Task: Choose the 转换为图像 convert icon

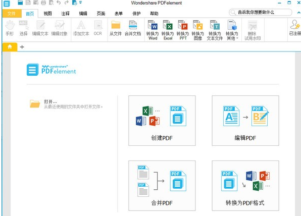Action: pos(198,30)
